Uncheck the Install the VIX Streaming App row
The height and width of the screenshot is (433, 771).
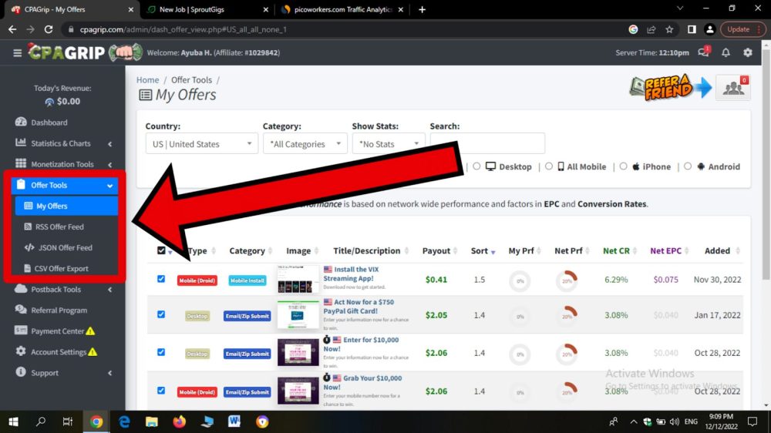click(x=161, y=279)
